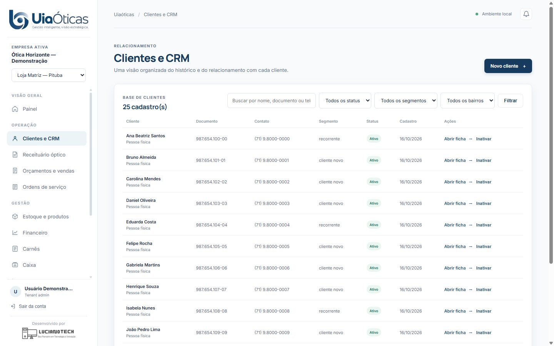Screen dimensions: 554x346
Task: Open the Todos os status dropdown
Action: point(345,101)
